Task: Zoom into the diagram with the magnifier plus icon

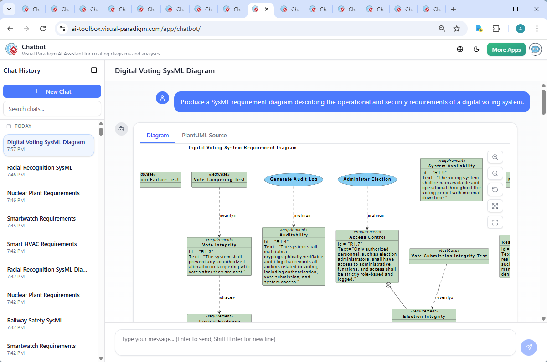Action: click(x=495, y=157)
